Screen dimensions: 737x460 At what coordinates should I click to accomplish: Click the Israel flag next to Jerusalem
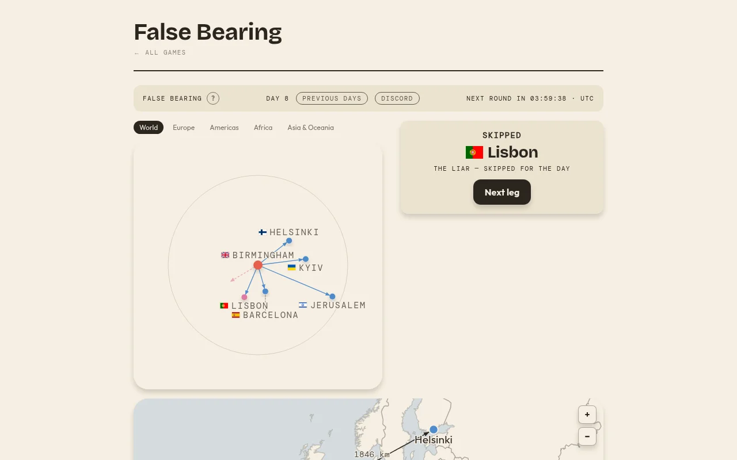pyautogui.click(x=303, y=305)
